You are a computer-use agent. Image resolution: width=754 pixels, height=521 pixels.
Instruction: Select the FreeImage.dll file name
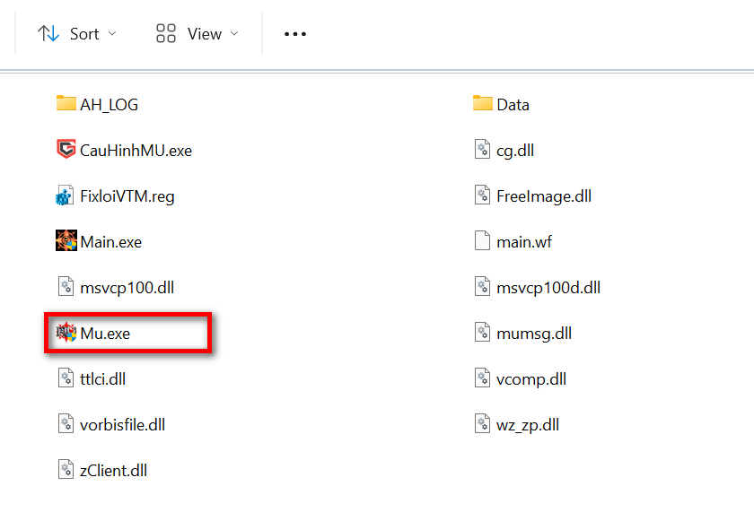[544, 196]
